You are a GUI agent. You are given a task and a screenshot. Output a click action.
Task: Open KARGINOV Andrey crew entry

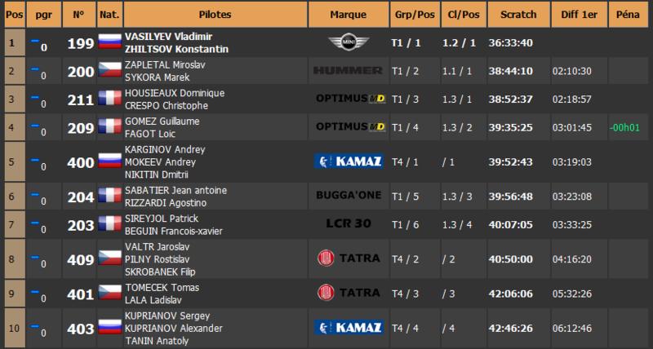165,150
